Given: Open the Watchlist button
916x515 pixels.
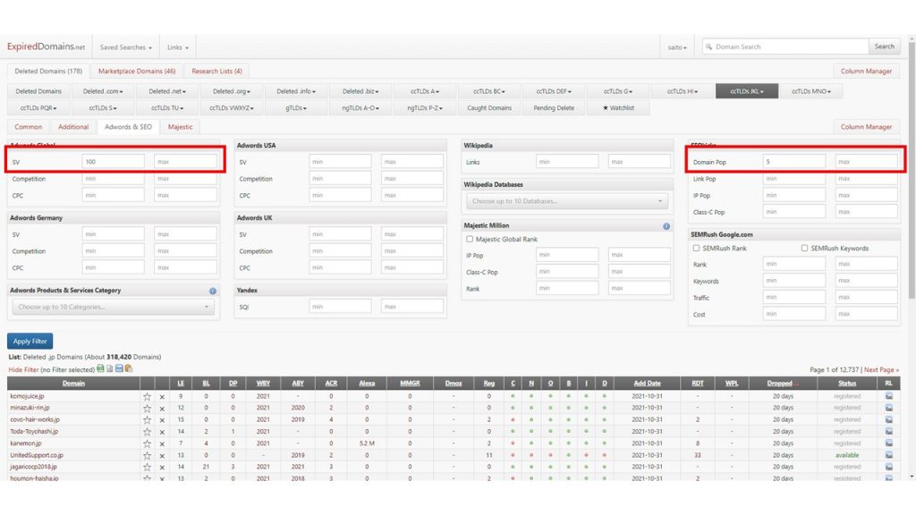Looking at the screenshot, I should click(618, 108).
